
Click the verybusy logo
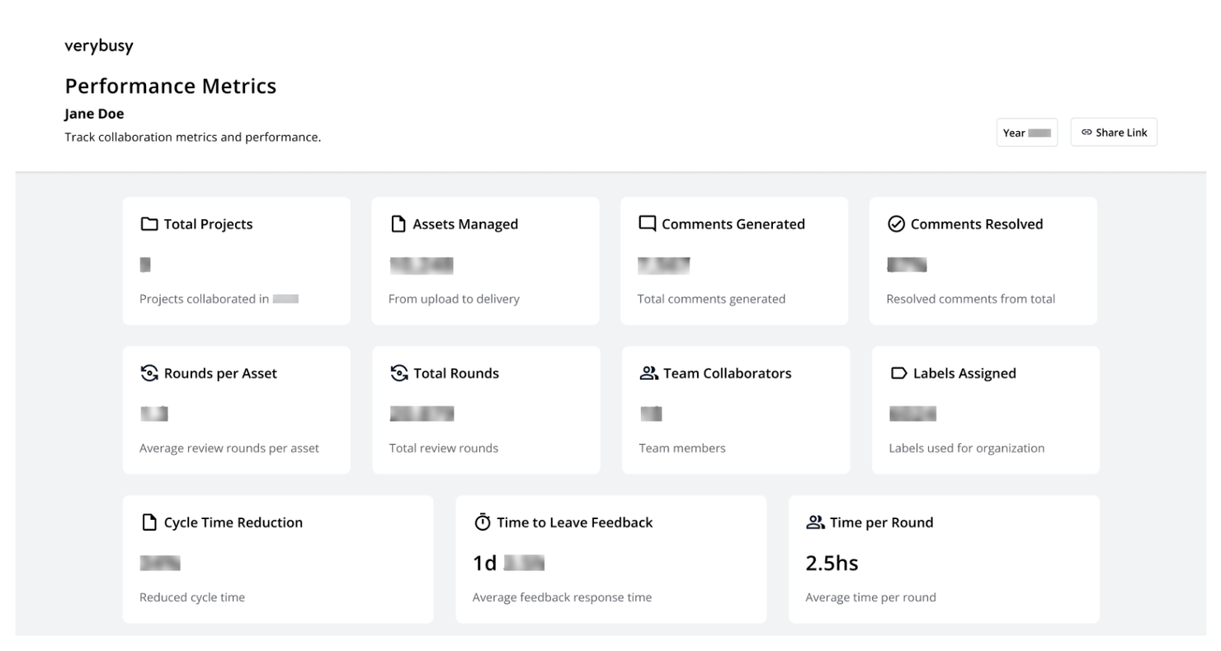point(99,46)
